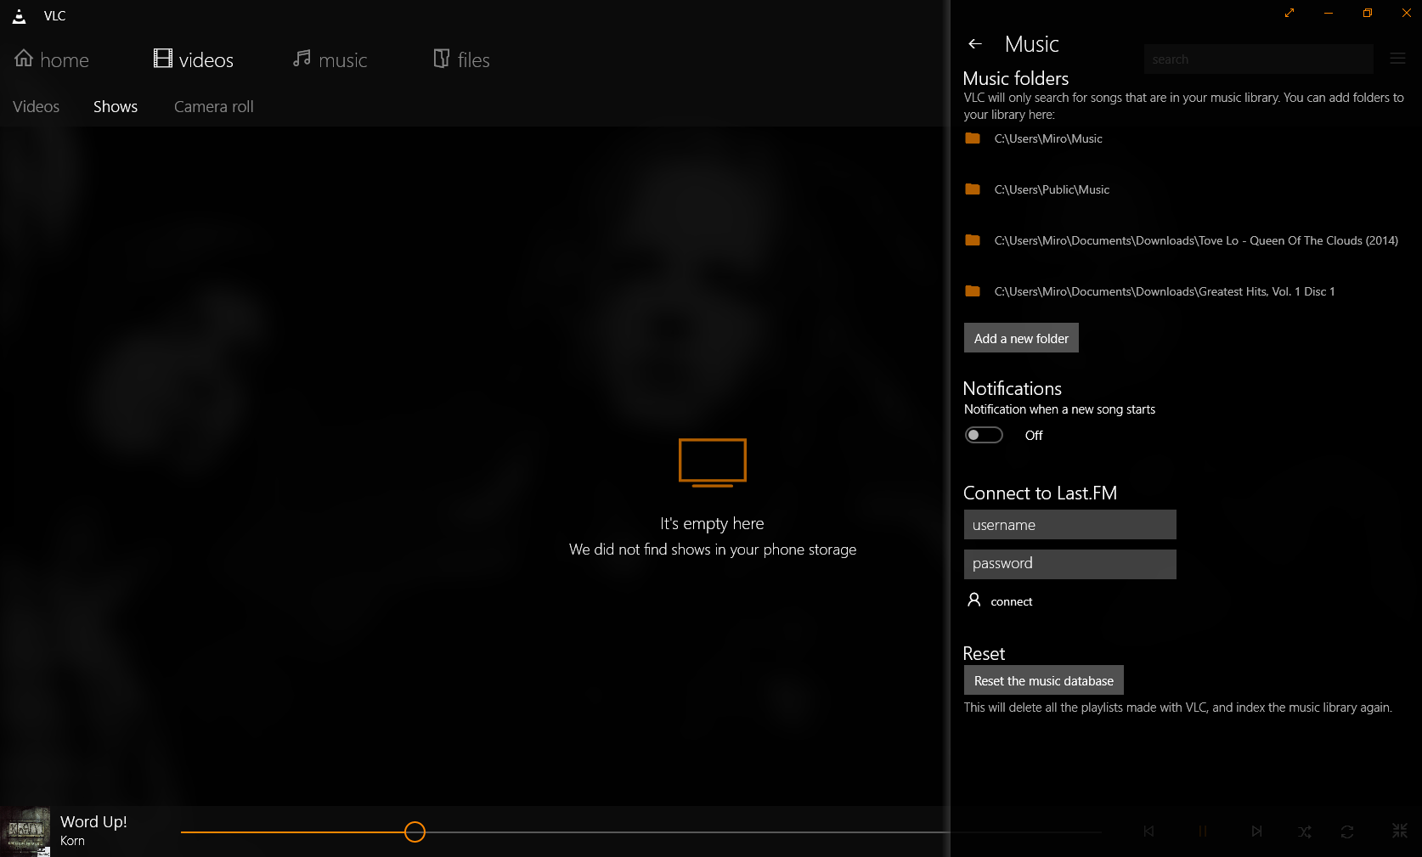Select the C:\Users\Public\Music folder entry
The height and width of the screenshot is (857, 1422).
(x=1052, y=189)
